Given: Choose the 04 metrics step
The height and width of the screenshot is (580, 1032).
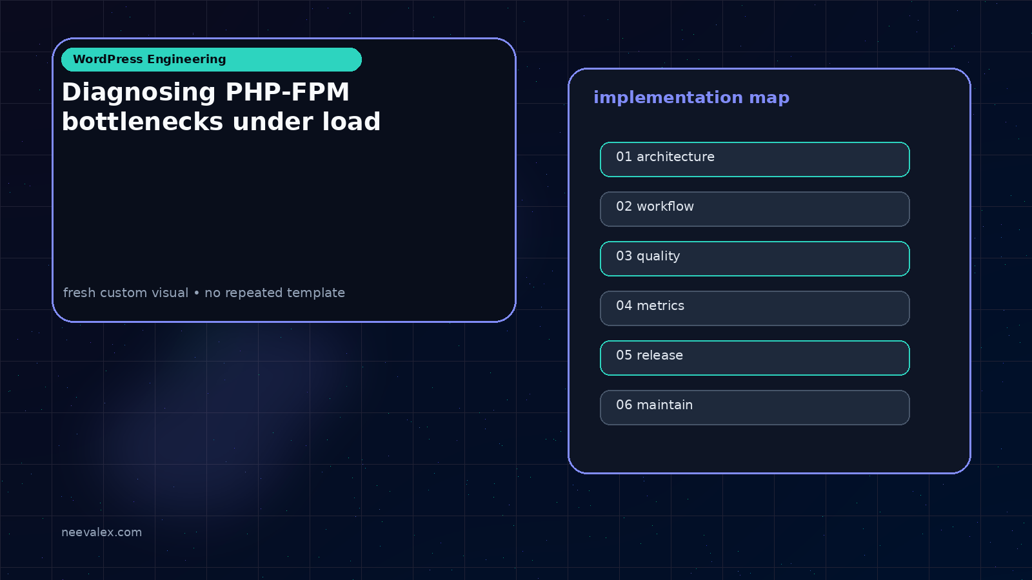Looking at the screenshot, I should point(755,308).
